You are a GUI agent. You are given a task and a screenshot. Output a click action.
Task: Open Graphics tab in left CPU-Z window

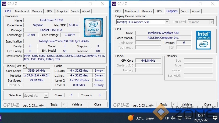pos(62,11)
